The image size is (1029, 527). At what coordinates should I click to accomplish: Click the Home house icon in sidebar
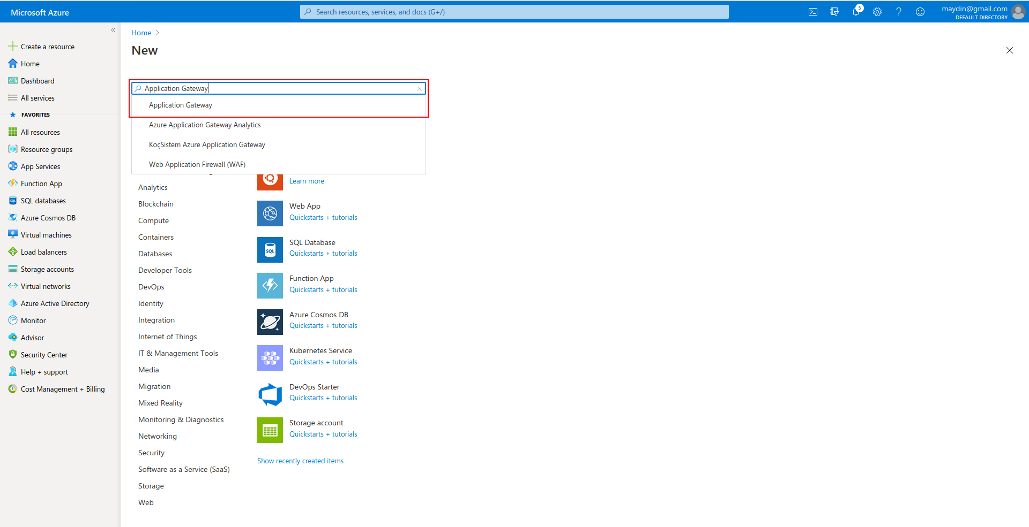coord(13,64)
